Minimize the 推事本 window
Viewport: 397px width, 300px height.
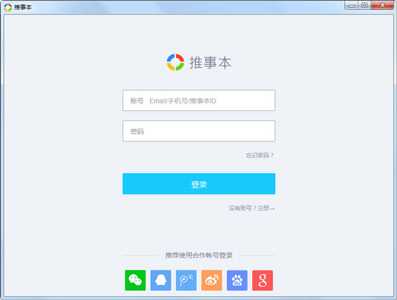tap(352, 5)
